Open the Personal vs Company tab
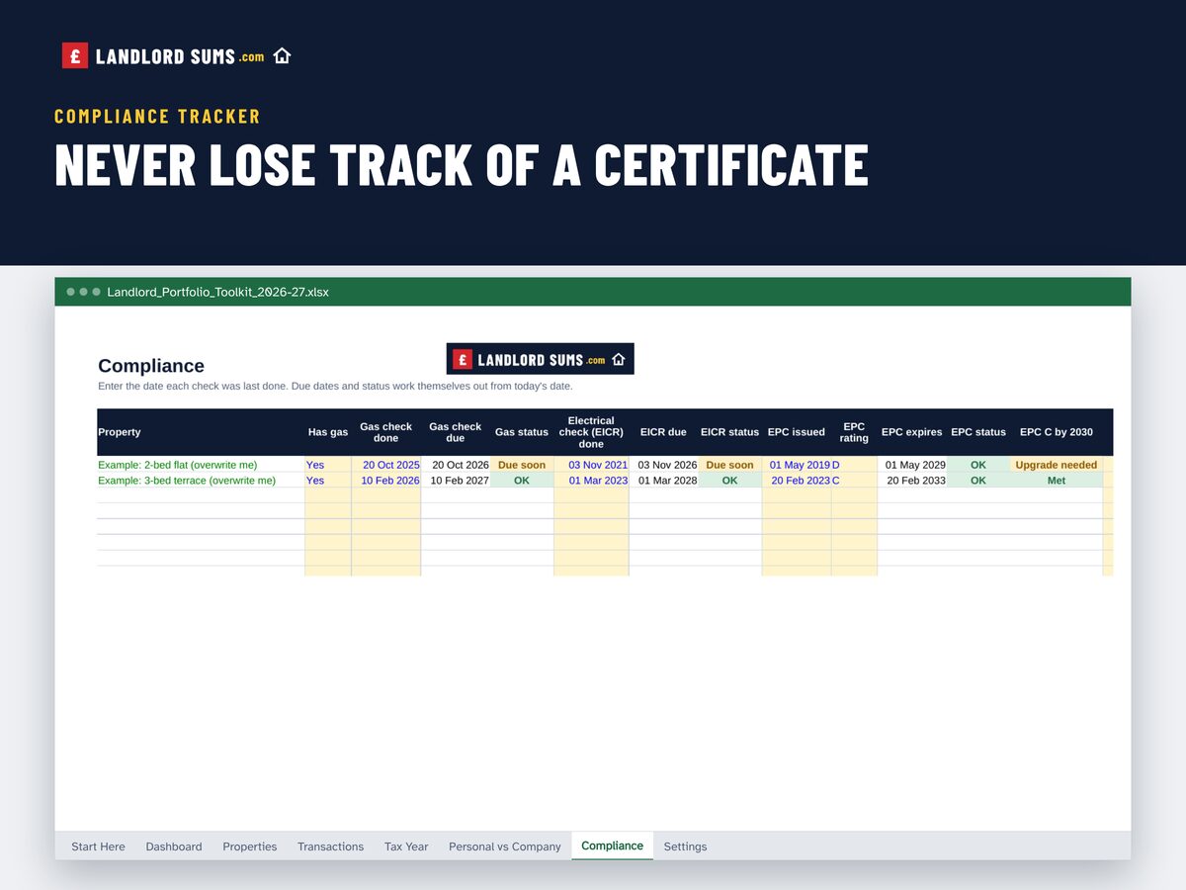Image resolution: width=1186 pixels, height=890 pixels. point(505,846)
